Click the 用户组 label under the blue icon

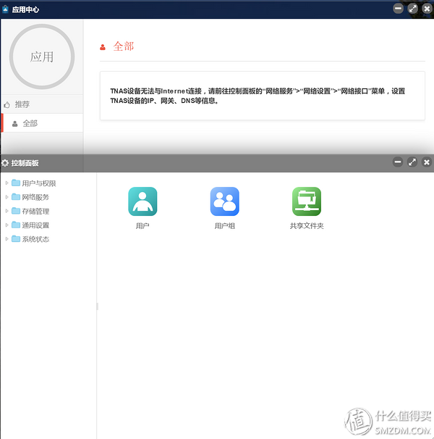(224, 226)
